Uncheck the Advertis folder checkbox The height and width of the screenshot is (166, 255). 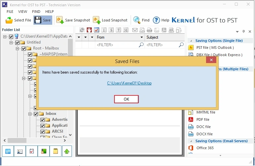coord(42,120)
